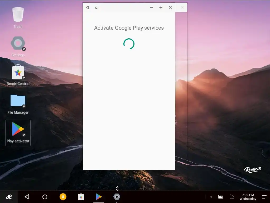Toggle fullscreen icon in window title bar
270x203 pixels.
97,7
